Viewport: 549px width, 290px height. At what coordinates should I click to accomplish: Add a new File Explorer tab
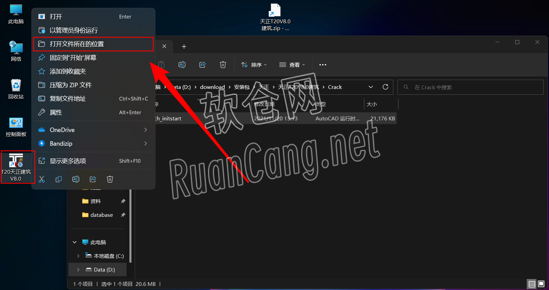(184, 47)
